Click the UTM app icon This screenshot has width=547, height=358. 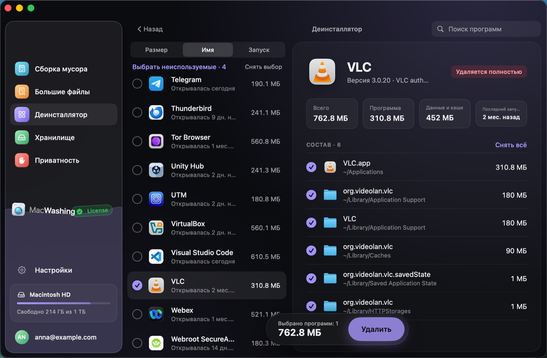tap(156, 199)
